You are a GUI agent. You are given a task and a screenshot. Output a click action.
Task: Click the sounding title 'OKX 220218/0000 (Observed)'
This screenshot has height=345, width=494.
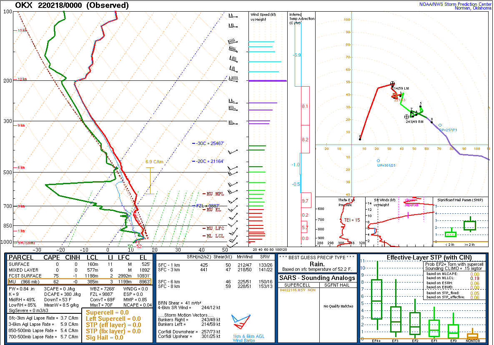point(72,5)
